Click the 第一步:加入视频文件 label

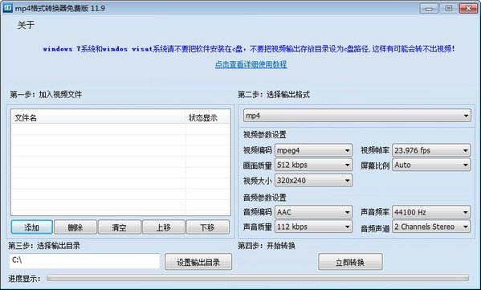point(46,95)
